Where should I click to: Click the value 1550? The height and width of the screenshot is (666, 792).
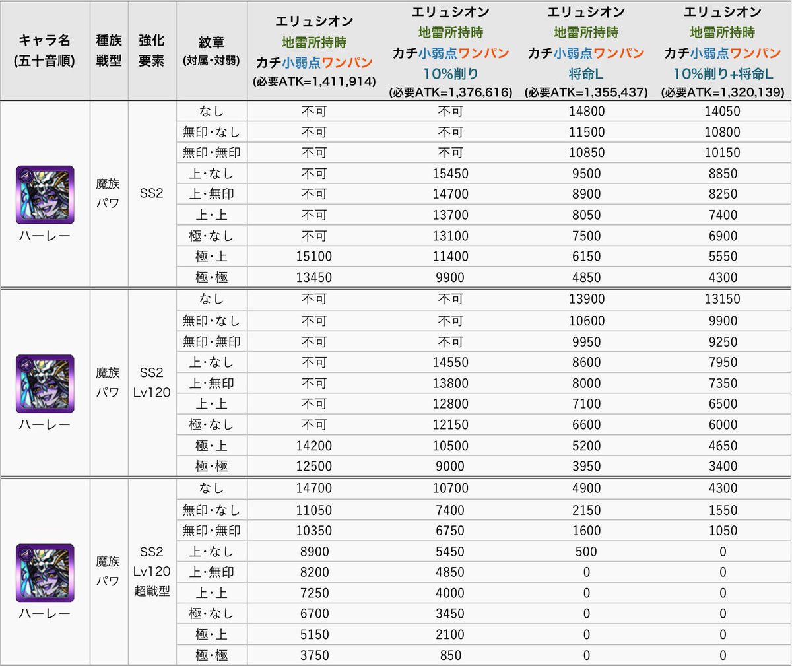coord(723,510)
